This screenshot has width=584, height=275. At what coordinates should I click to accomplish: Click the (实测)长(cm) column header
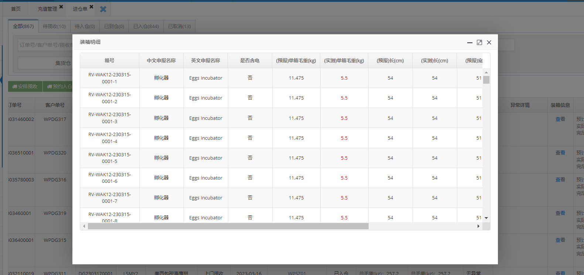point(435,60)
